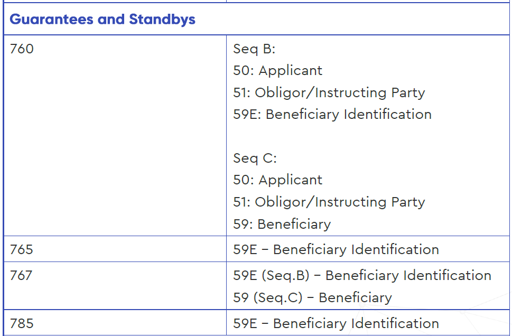Click 59E – Beneficiary Identification in 765 row
512x336 pixels.
336,250
